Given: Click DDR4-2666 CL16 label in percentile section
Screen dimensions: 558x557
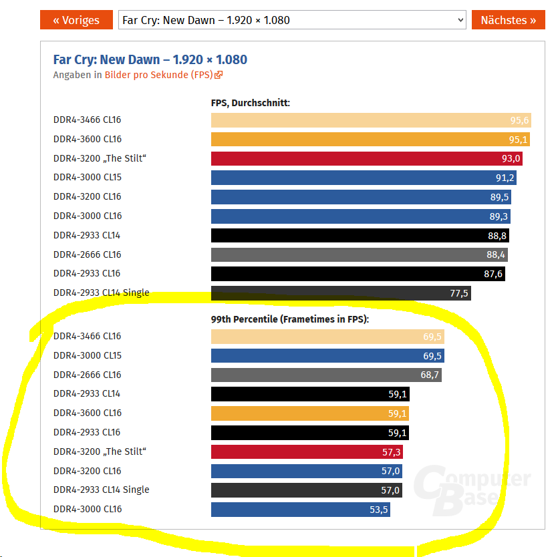Looking at the screenshot, I should (87, 375).
